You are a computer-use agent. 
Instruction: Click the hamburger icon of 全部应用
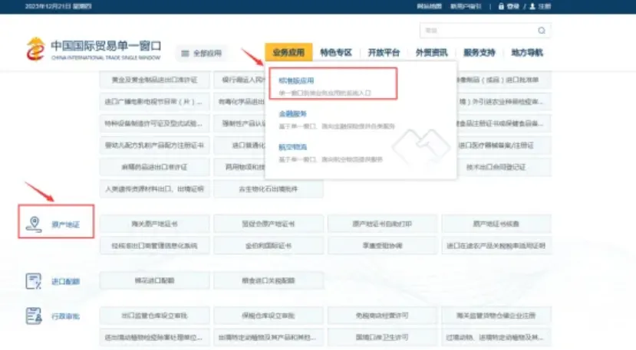(x=185, y=53)
